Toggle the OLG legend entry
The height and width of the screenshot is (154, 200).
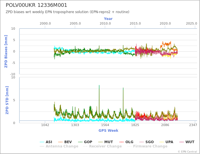pos(126,142)
